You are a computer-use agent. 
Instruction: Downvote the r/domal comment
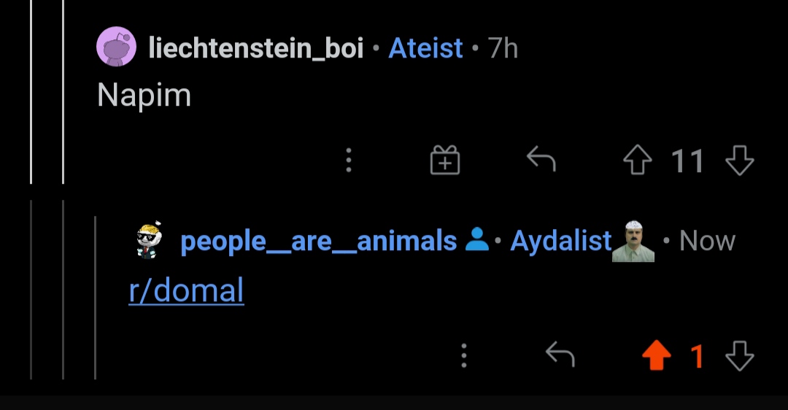coord(739,357)
